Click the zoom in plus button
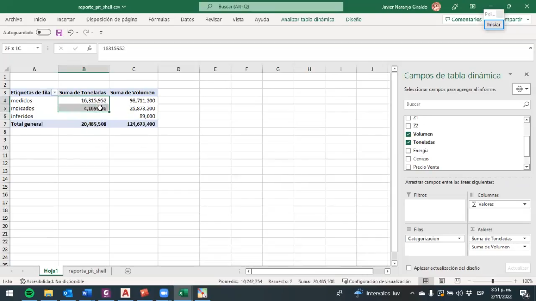536x301 pixels. click(x=515, y=281)
